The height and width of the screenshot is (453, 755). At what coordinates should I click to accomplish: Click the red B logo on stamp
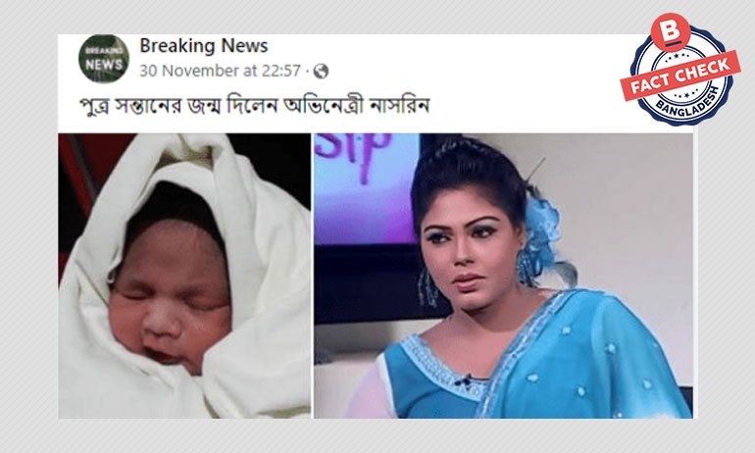coord(670,32)
